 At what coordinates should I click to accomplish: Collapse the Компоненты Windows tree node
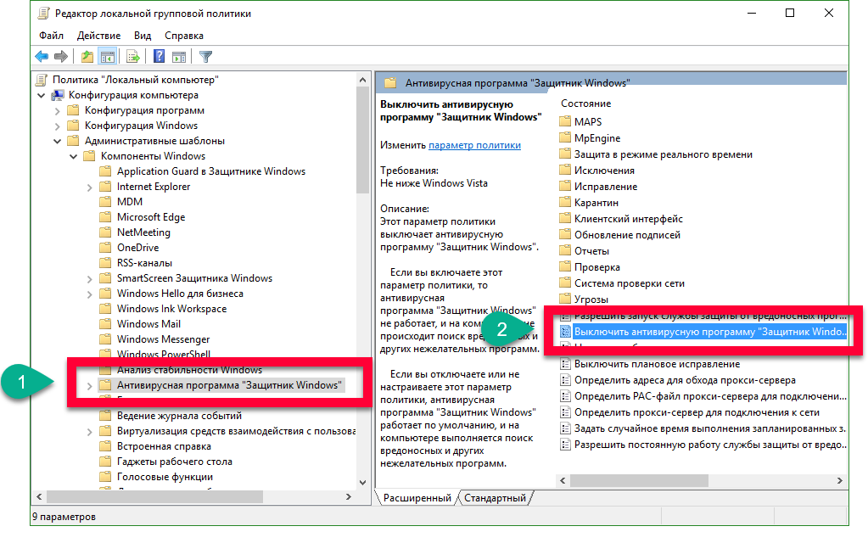pyautogui.click(x=74, y=156)
